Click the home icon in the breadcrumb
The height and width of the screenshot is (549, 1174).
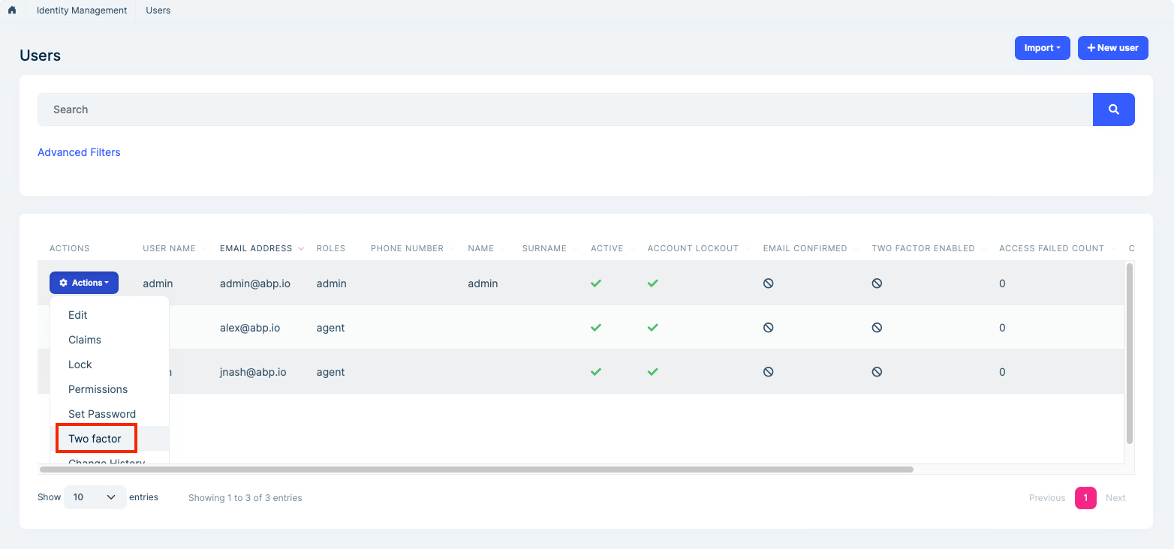[x=11, y=10]
